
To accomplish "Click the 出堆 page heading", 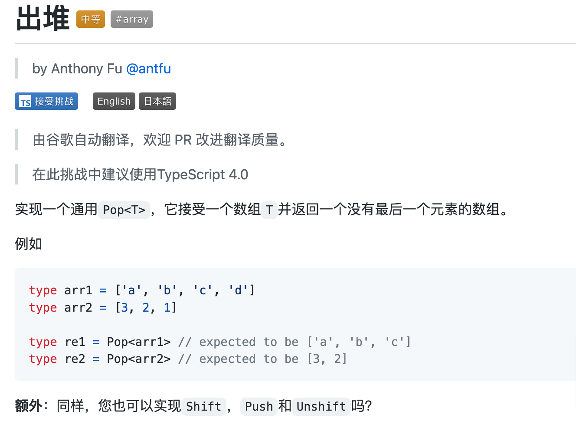I will [43, 18].
